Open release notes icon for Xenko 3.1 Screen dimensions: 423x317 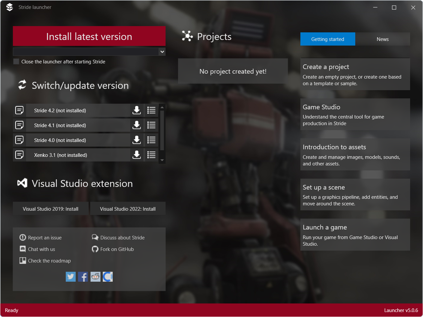19,155
